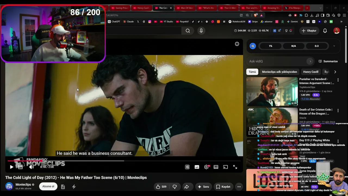Open options menu for Punisher vs Daredevil
This screenshot has height=196, width=348.
click(x=338, y=80)
